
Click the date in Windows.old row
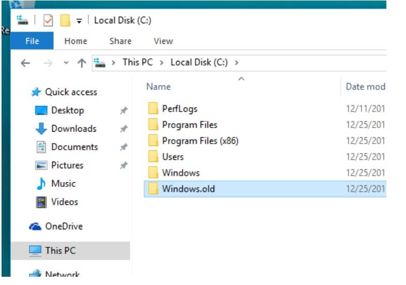(x=365, y=188)
